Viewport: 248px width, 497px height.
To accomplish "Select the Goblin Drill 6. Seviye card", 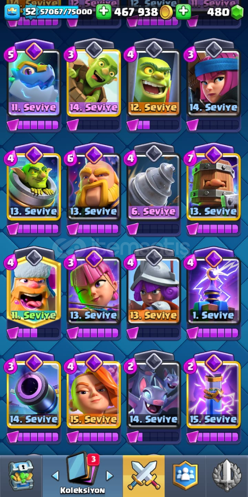I will pyautogui.click(x=154, y=187).
